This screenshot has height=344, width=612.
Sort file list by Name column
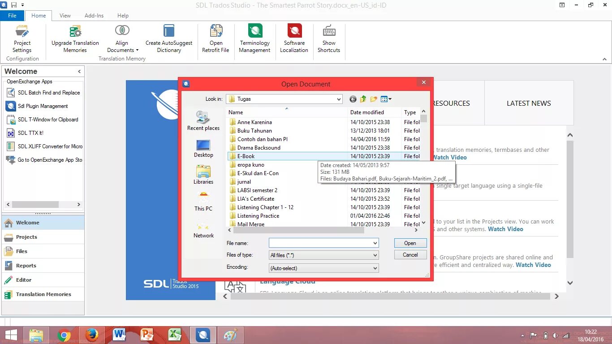[x=287, y=112]
